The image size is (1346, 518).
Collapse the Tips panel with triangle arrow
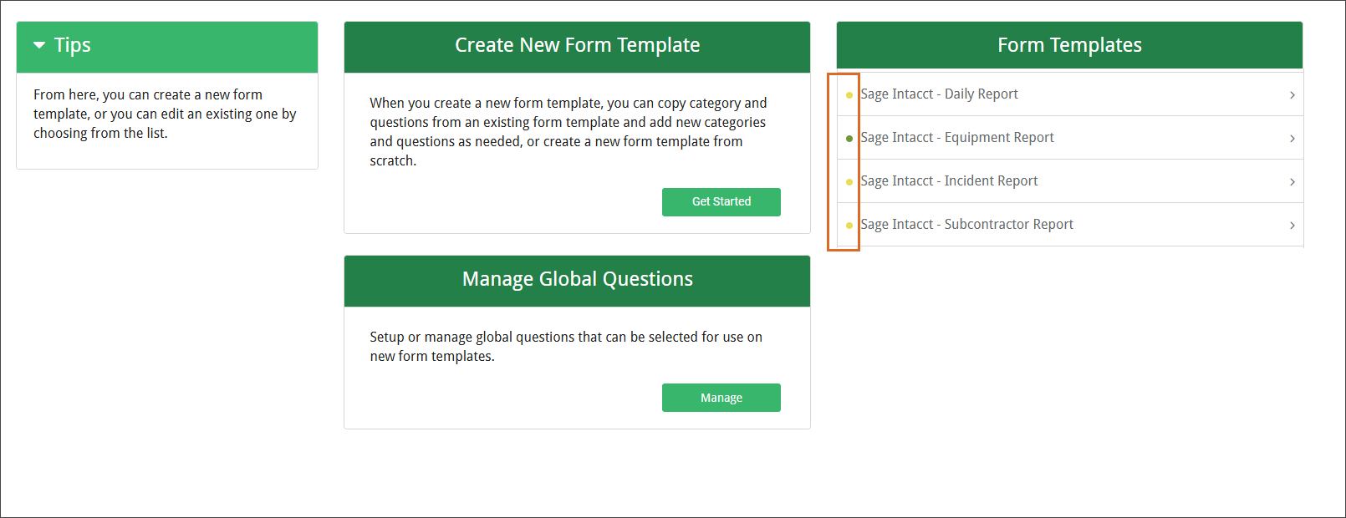point(39,45)
